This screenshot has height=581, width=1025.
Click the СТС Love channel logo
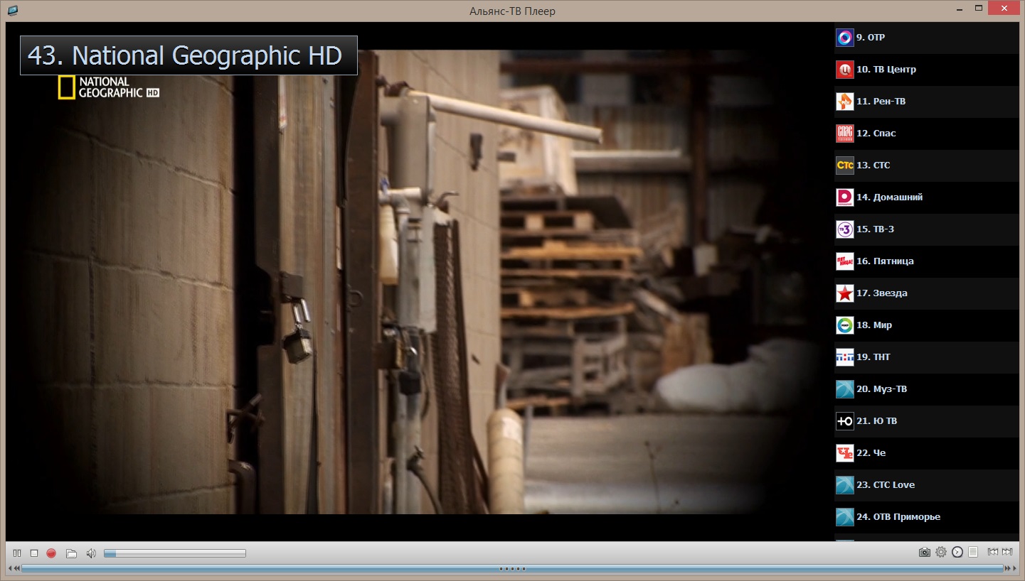tap(844, 485)
